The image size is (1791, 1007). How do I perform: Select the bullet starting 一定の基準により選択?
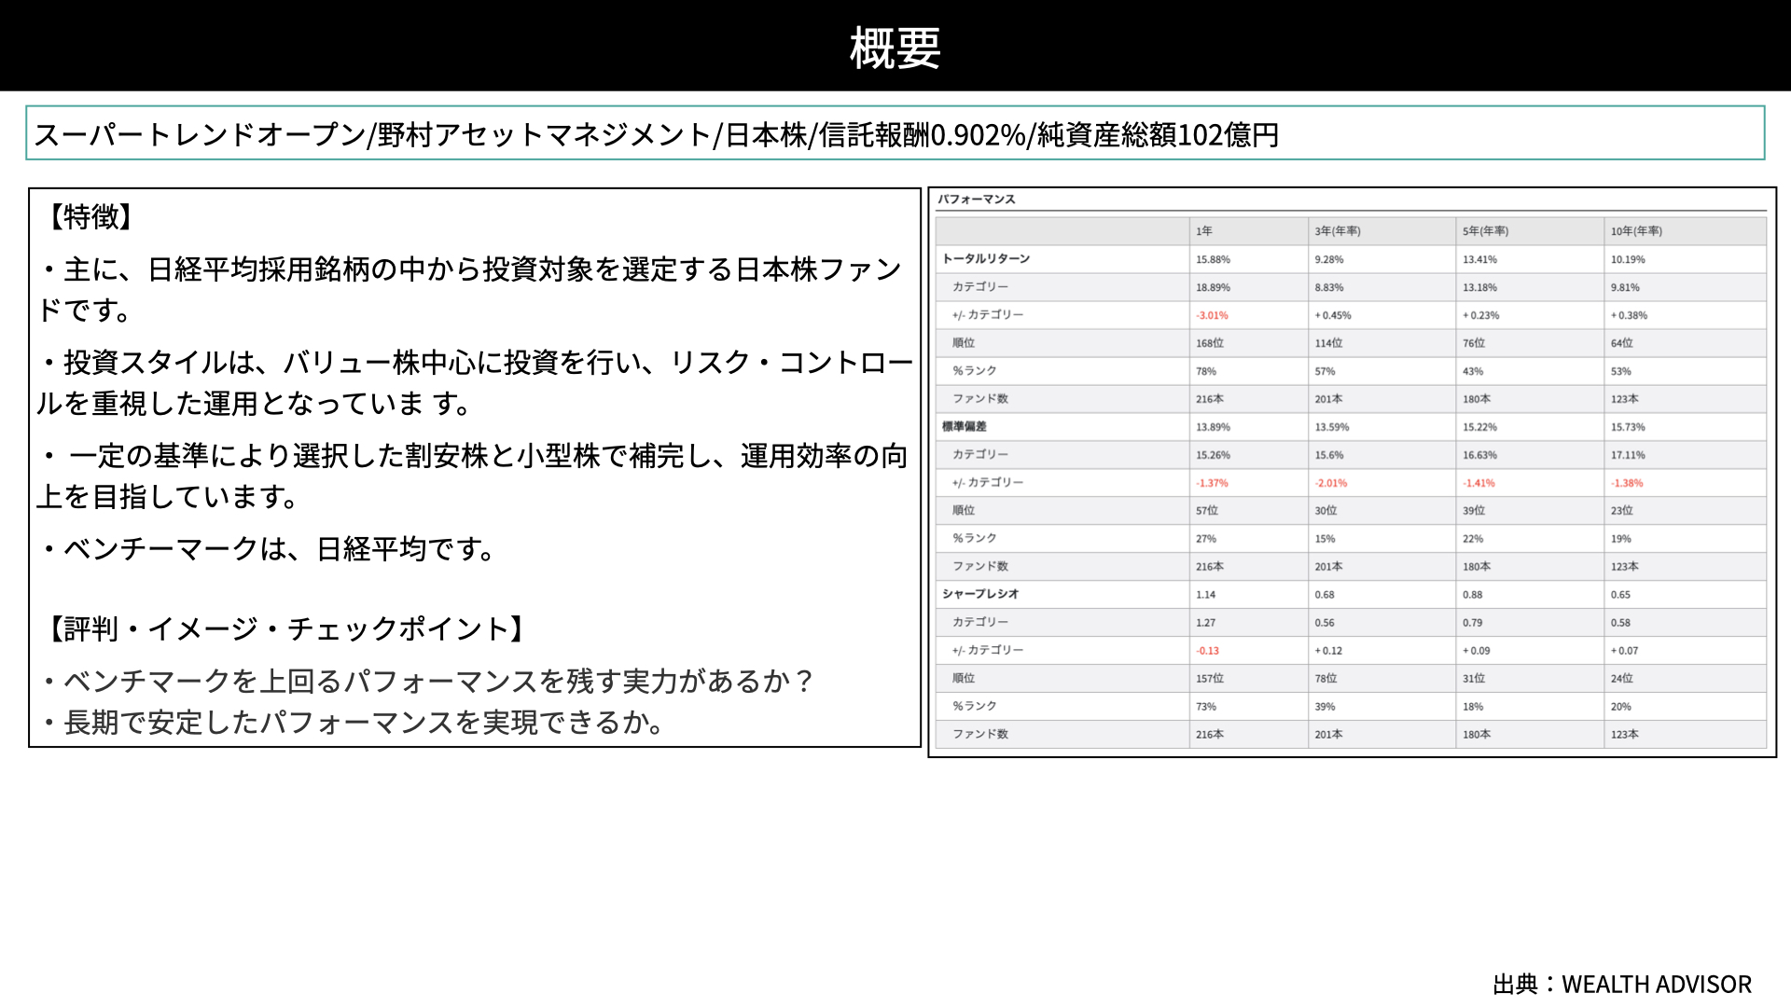tap(473, 476)
